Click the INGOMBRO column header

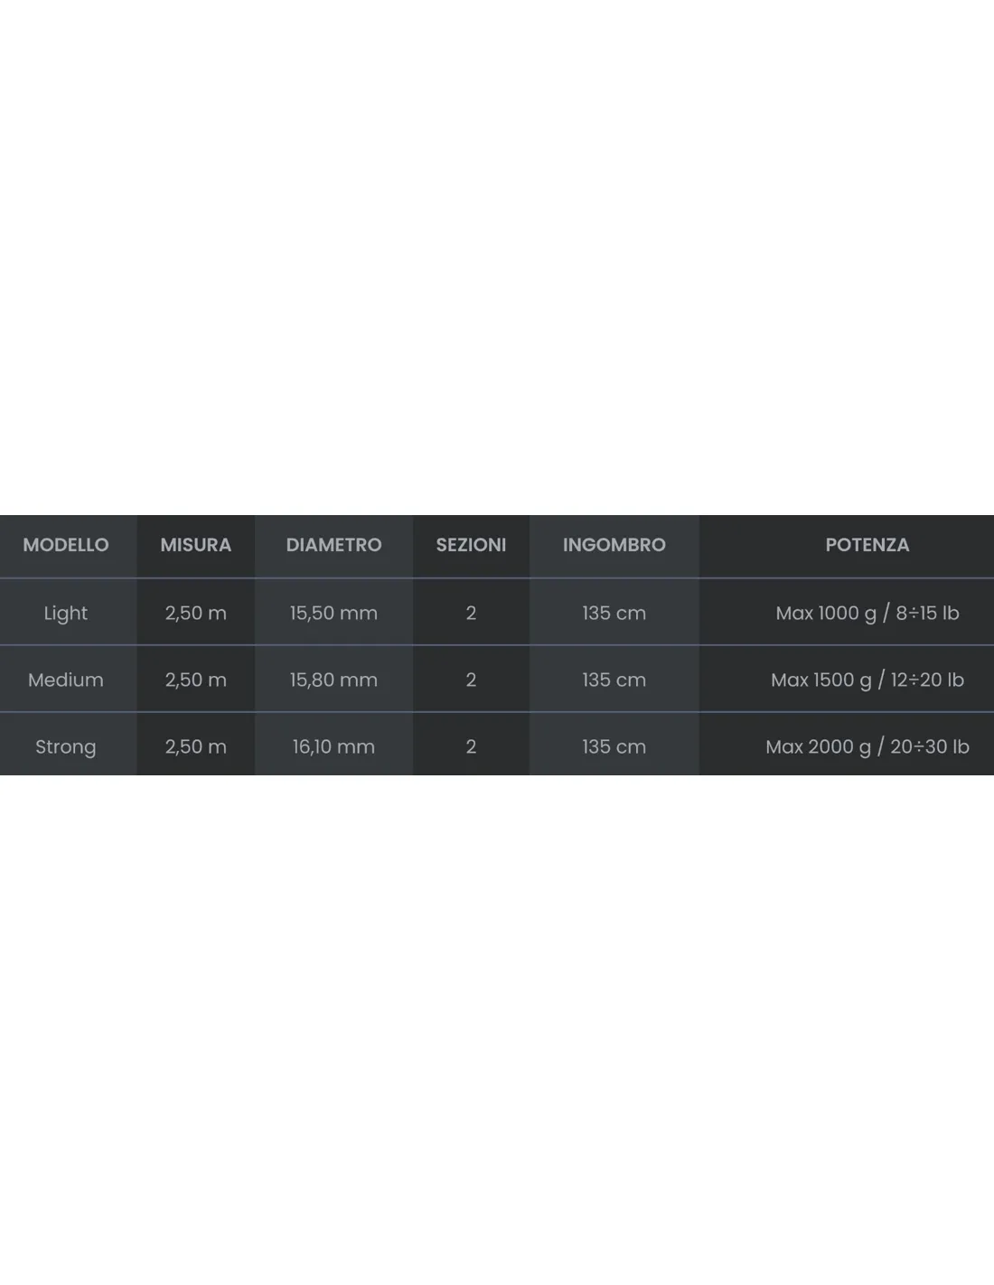click(614, 545)
